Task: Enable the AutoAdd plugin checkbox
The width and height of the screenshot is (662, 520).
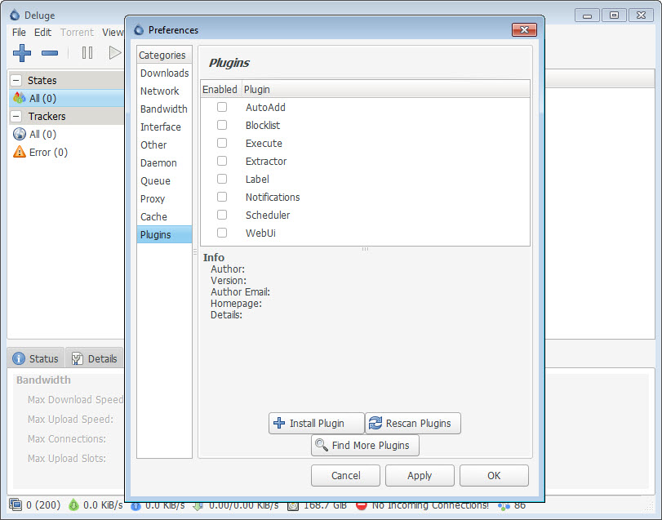Action: tap(222, 107)
